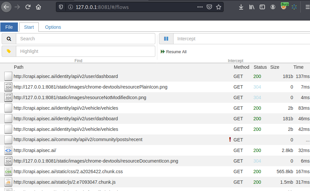Go to the browser home page
310x191 pixels.
39,7
